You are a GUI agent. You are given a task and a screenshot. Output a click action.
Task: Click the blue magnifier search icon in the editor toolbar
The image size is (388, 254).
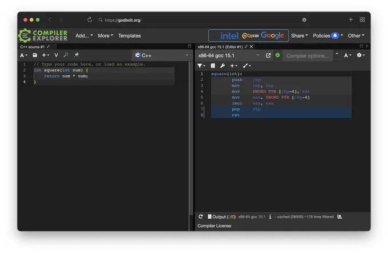tap(66, 55)
